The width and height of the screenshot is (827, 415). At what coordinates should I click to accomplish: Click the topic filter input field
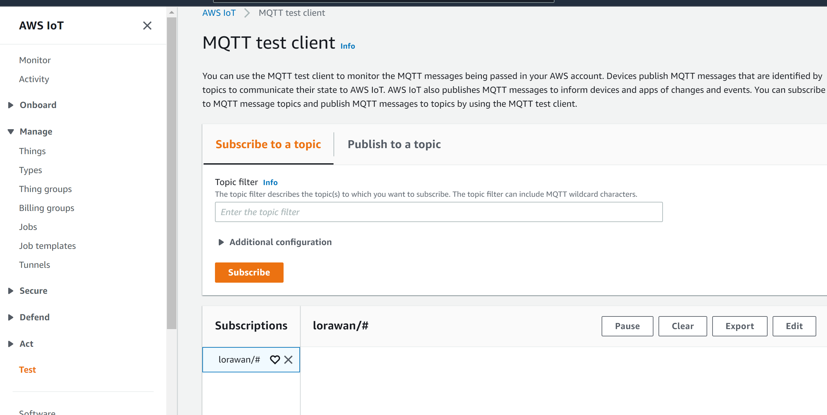438,212
